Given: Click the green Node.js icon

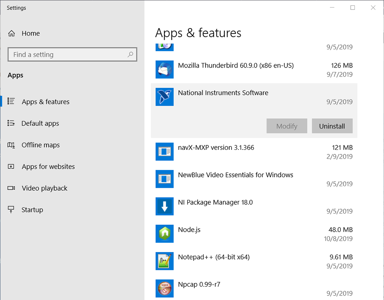Looking at the screenshot, I should coord(164,234).
